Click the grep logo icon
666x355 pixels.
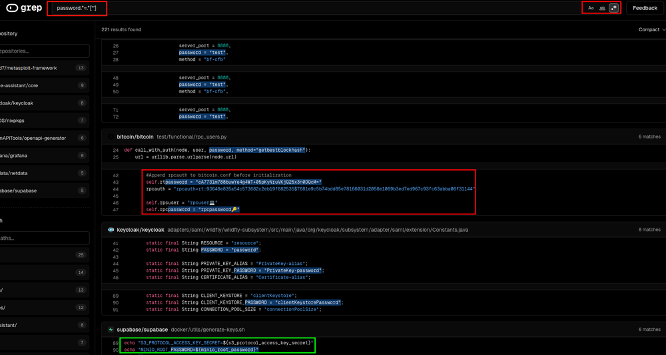(11, 8)
